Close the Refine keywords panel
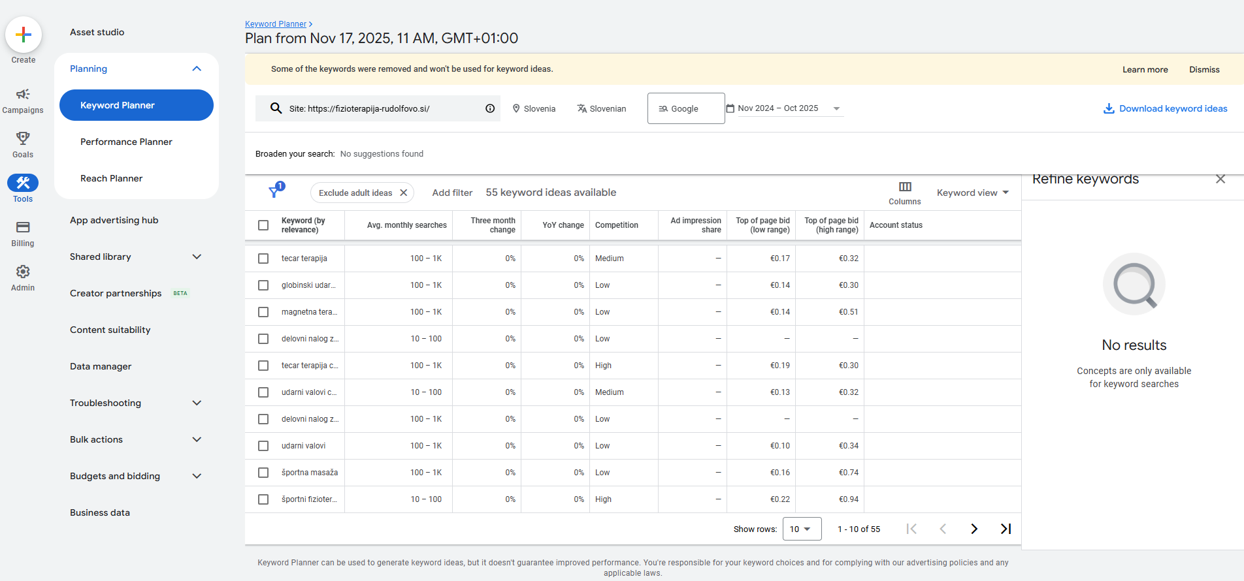The width and height of the screenshot is (1244, 581). point(1220,179)
